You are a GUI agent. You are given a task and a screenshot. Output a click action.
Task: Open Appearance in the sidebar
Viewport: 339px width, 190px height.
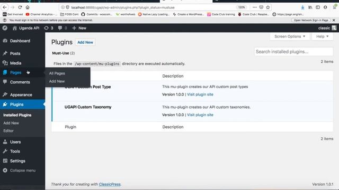[x=21, y=95]
